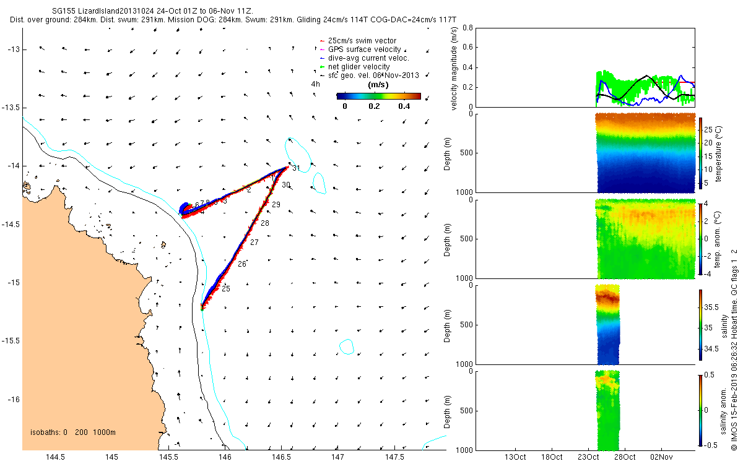Click track marker number 30
The height and width of the screenshot is (464, 743).
pos(286,185)
